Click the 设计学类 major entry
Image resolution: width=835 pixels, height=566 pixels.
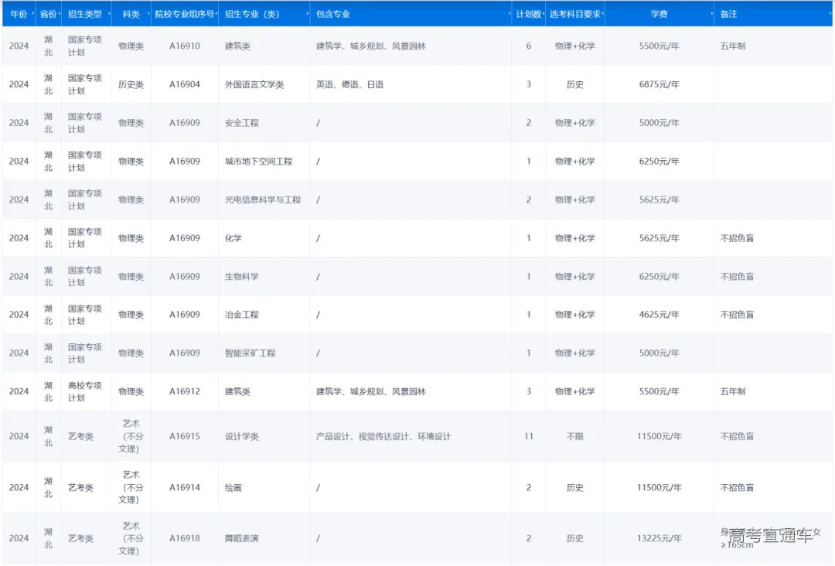coord(241,436)
